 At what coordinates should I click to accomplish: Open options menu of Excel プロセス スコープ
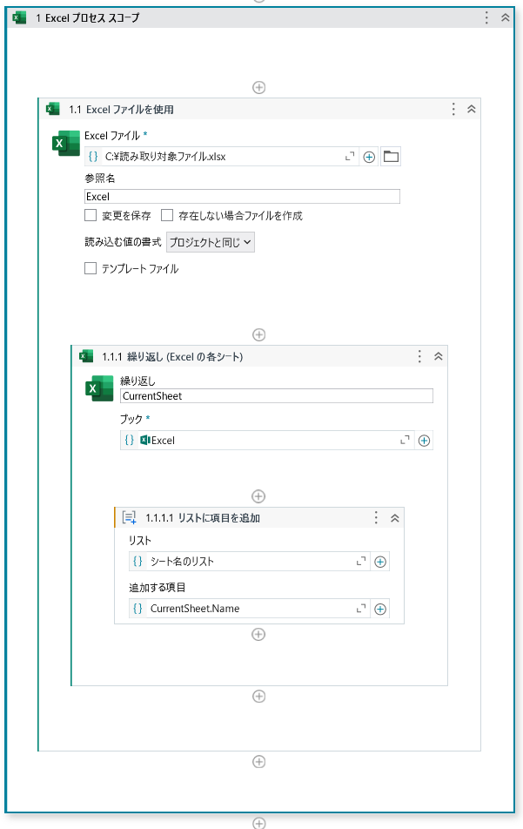point(486,17)
